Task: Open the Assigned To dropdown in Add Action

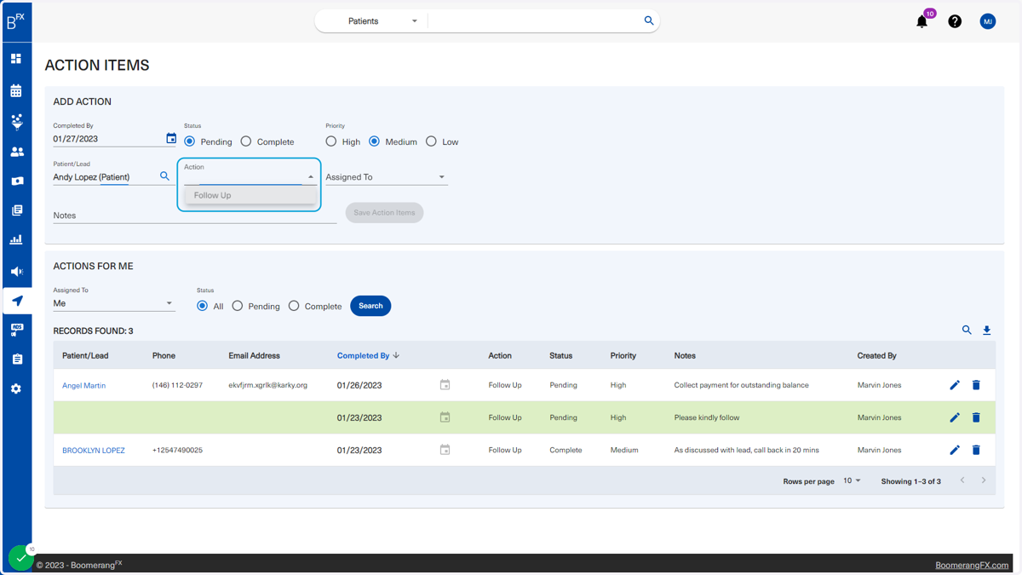Action: (x=386, y=177)
